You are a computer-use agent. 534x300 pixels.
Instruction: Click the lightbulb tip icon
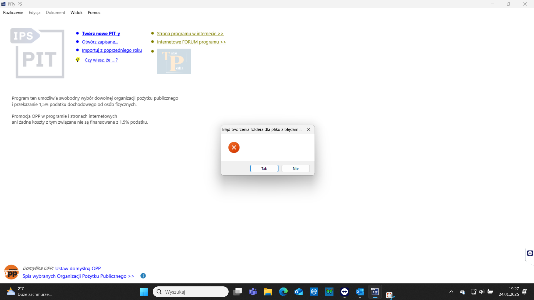[x=78, y=60]
